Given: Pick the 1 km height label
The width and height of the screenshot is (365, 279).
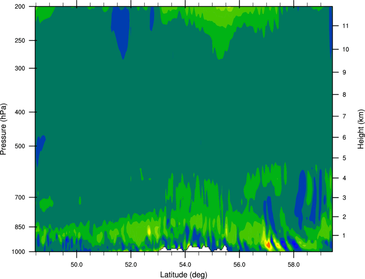Looking at the screenshot, I should [344, 236].
